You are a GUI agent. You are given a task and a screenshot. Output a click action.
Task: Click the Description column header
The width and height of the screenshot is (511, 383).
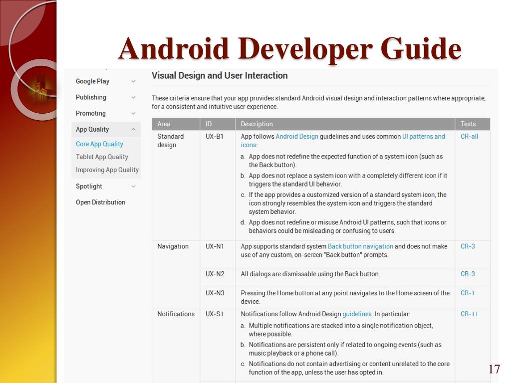345,124
